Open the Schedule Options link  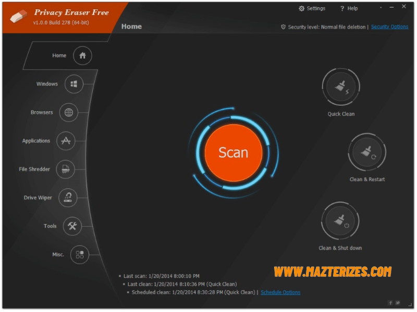point(280,292)
